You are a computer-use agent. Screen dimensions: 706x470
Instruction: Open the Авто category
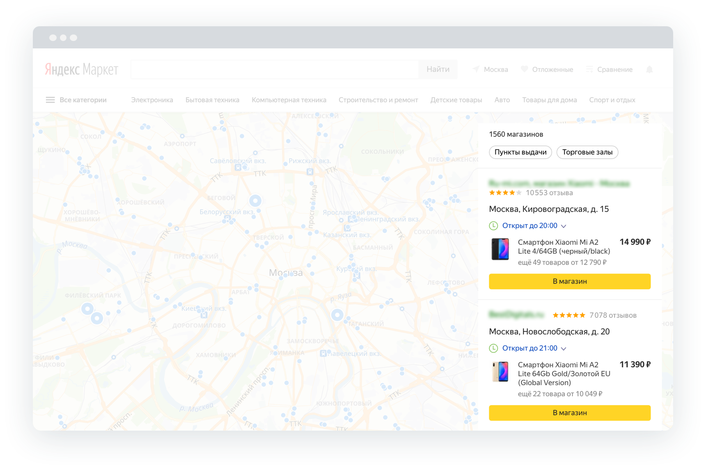pos(502,100)
